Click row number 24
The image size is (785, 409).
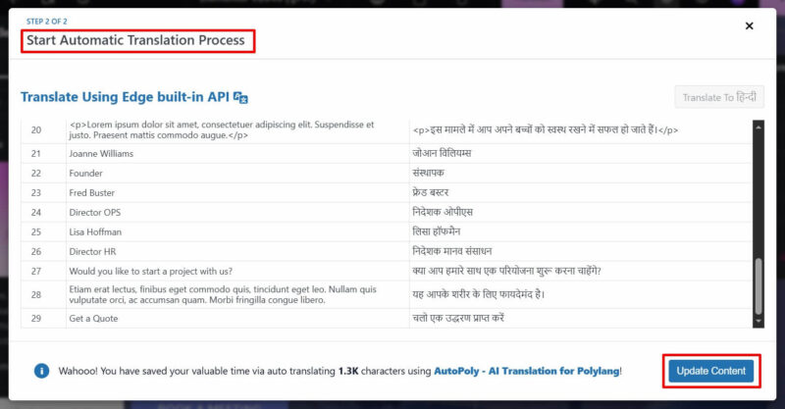point(36,212)
